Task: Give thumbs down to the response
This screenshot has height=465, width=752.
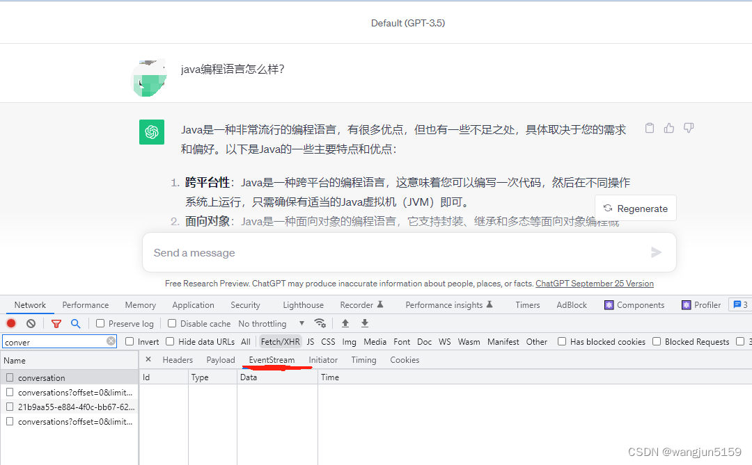Action: (689, 128)
